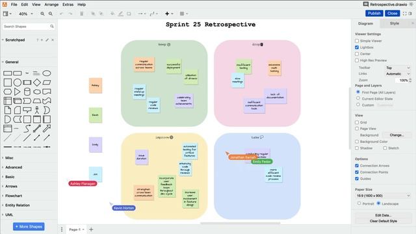Image resolution: width=416 pixels, height=234 pixels.
Task: Enable the Grid checkbox
Action: [357, 122]
